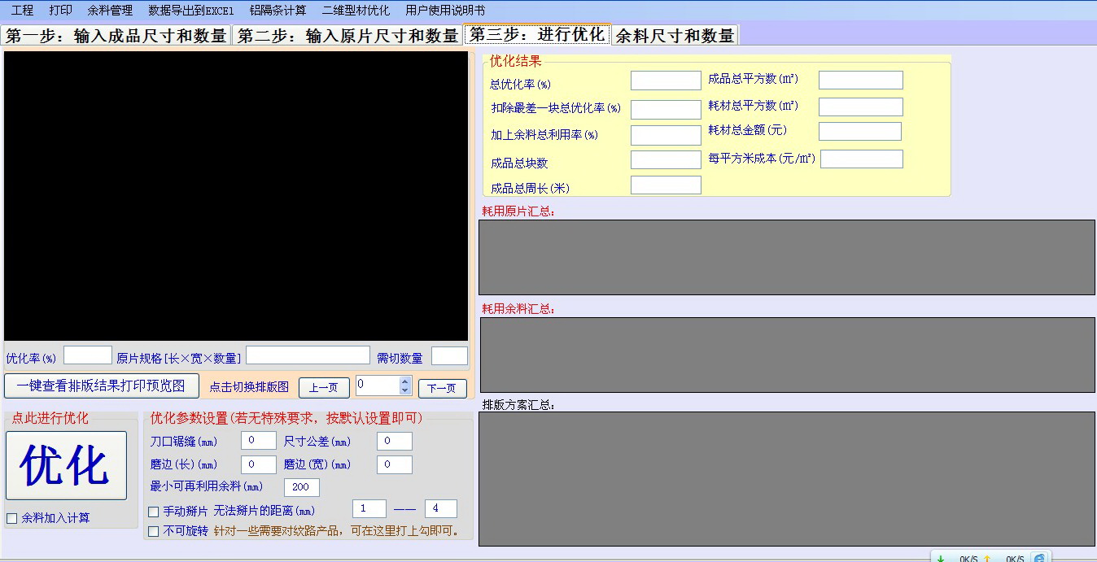1097x562 pixels.
Task: Click the green download speed arrow icon
Action: coord(941,558)
